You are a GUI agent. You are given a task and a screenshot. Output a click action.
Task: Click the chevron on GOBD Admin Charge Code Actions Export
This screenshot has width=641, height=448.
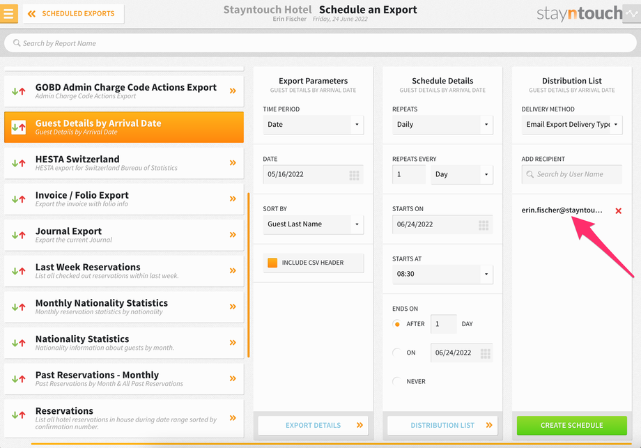pos(233,91)
